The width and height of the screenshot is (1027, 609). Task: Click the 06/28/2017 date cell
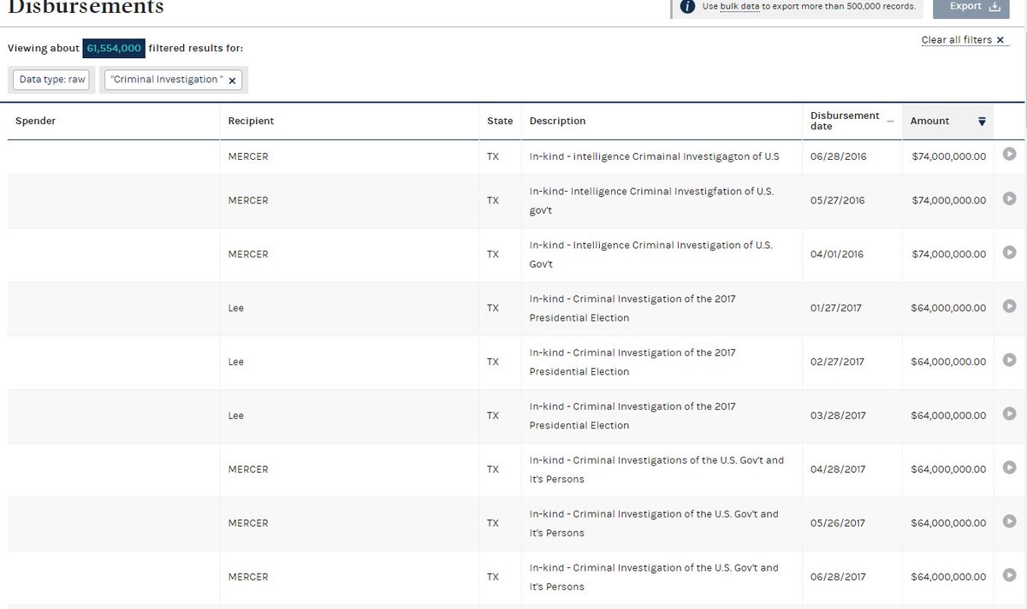pos(838,578)
